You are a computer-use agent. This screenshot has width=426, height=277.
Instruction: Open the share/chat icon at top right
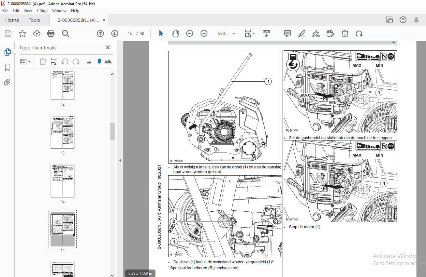[x=389, y=20]
